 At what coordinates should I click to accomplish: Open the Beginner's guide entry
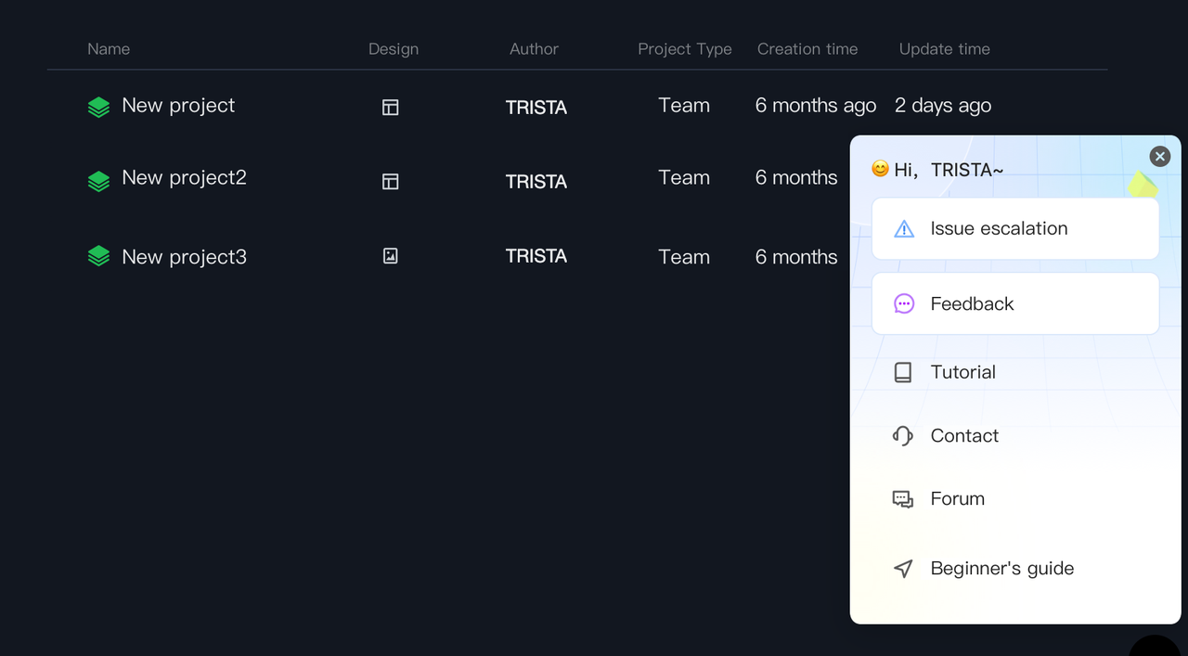(1001, 569)
